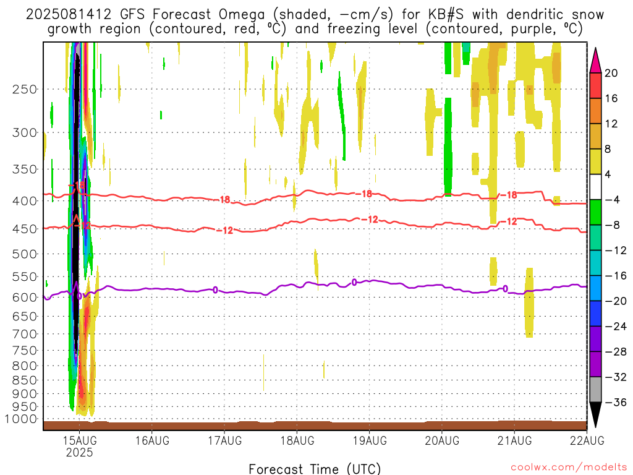The image size is (633, 475).
Task: Click the 350 pressure level label
Action: click(x=25, y=169)
